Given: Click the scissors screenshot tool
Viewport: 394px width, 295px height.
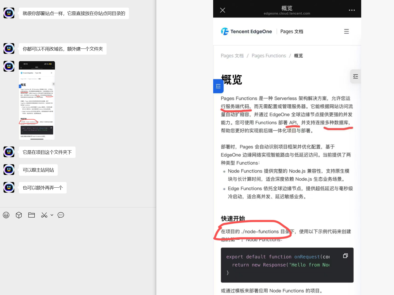Looking at the screenshot, I should coord(44,215).
